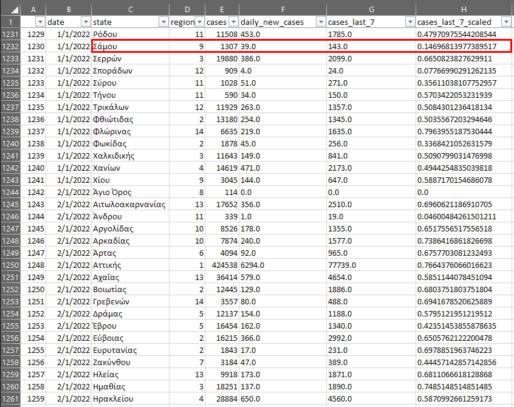
Task: Click the cell containing Ευρυτανίας
Action: tap(131, 351)
